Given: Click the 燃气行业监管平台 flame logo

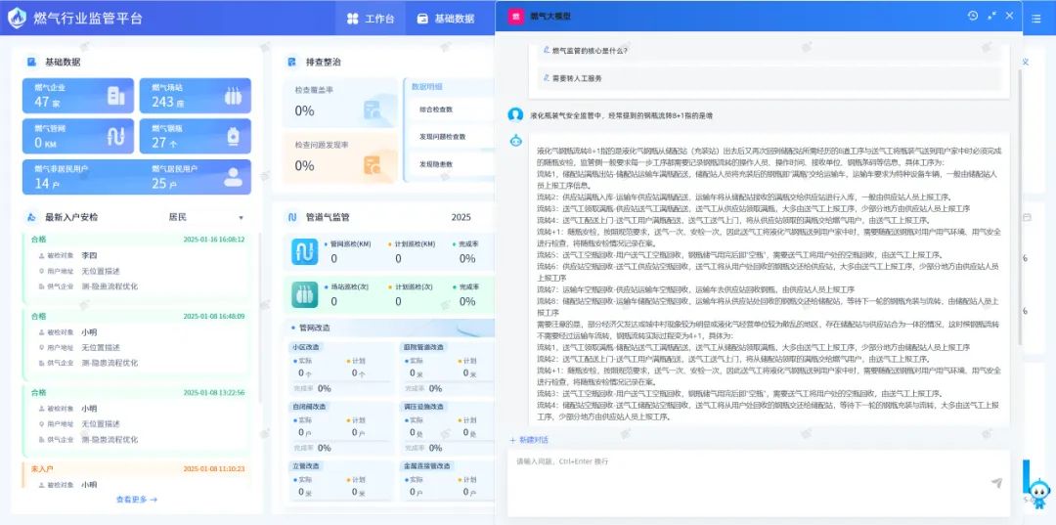Looking at the screenshot, I should coord(17,19).
